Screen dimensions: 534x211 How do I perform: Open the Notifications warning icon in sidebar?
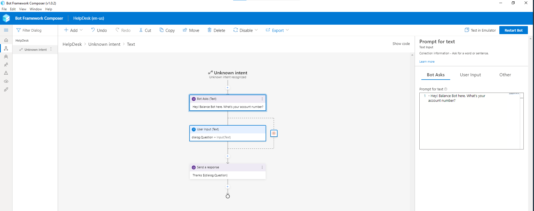click(6, 73)
